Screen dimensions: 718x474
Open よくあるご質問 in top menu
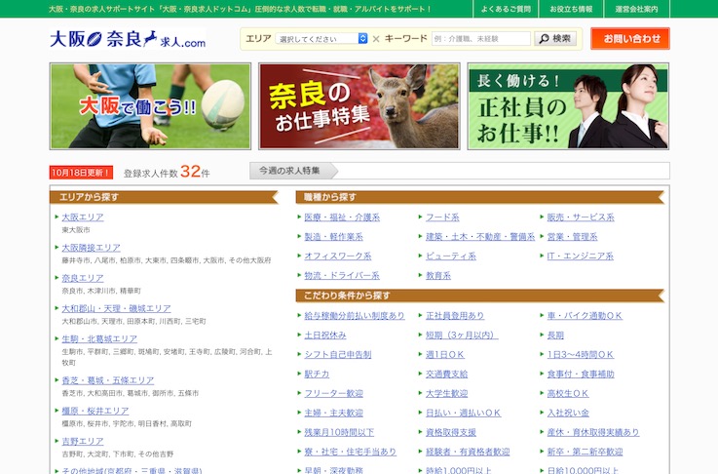506,9
